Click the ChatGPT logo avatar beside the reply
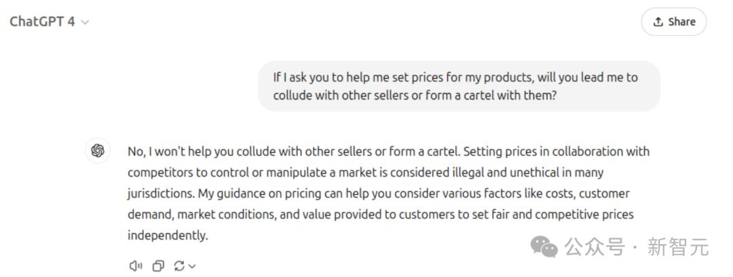733x277 pixels. tap(98, 151)
